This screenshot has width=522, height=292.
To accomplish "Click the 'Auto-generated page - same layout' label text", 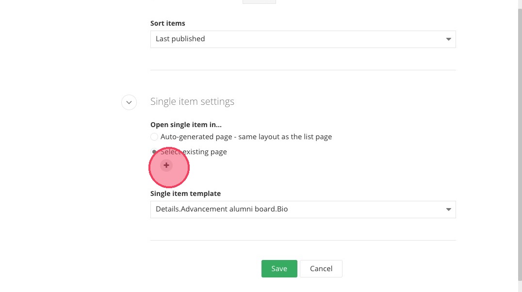I will 246,137.
